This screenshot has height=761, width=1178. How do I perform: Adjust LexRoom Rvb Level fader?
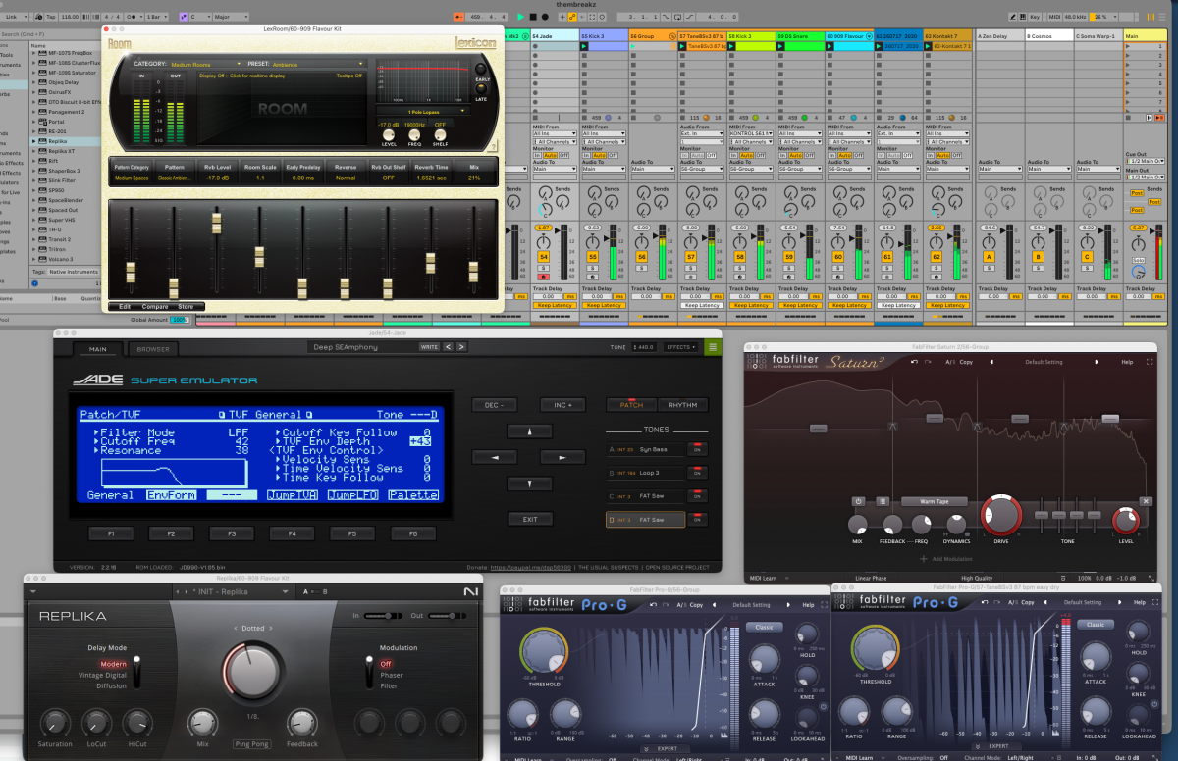216,222
